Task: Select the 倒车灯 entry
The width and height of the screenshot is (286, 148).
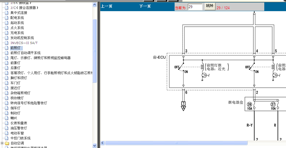Action: pos(16,108)
